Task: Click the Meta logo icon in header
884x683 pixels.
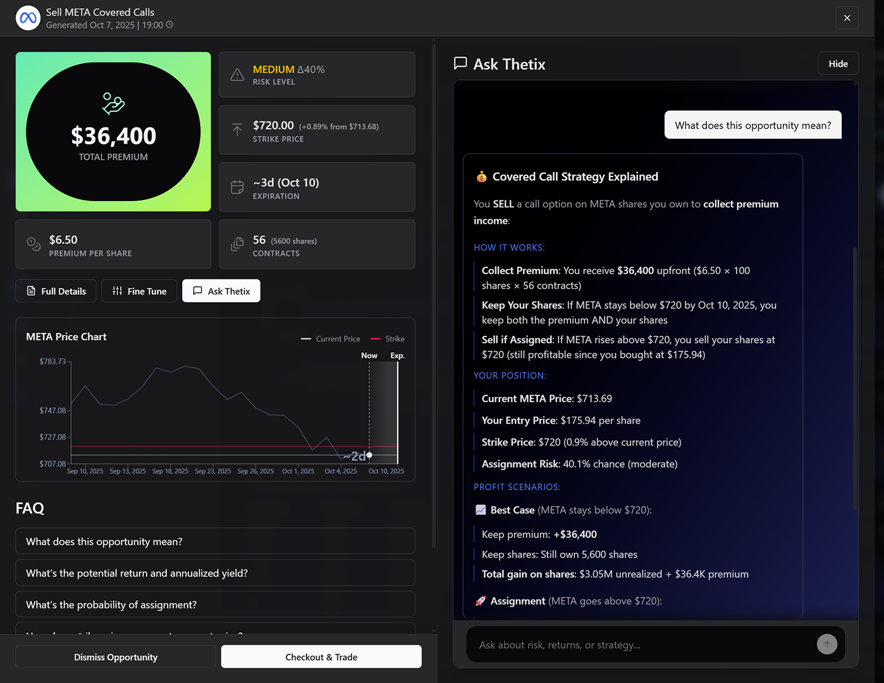Action: 28,18
